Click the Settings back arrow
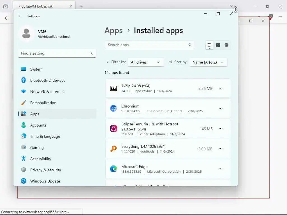Image resolution: width=287 pixels, height=215 pixels. [x=20, y=16]
